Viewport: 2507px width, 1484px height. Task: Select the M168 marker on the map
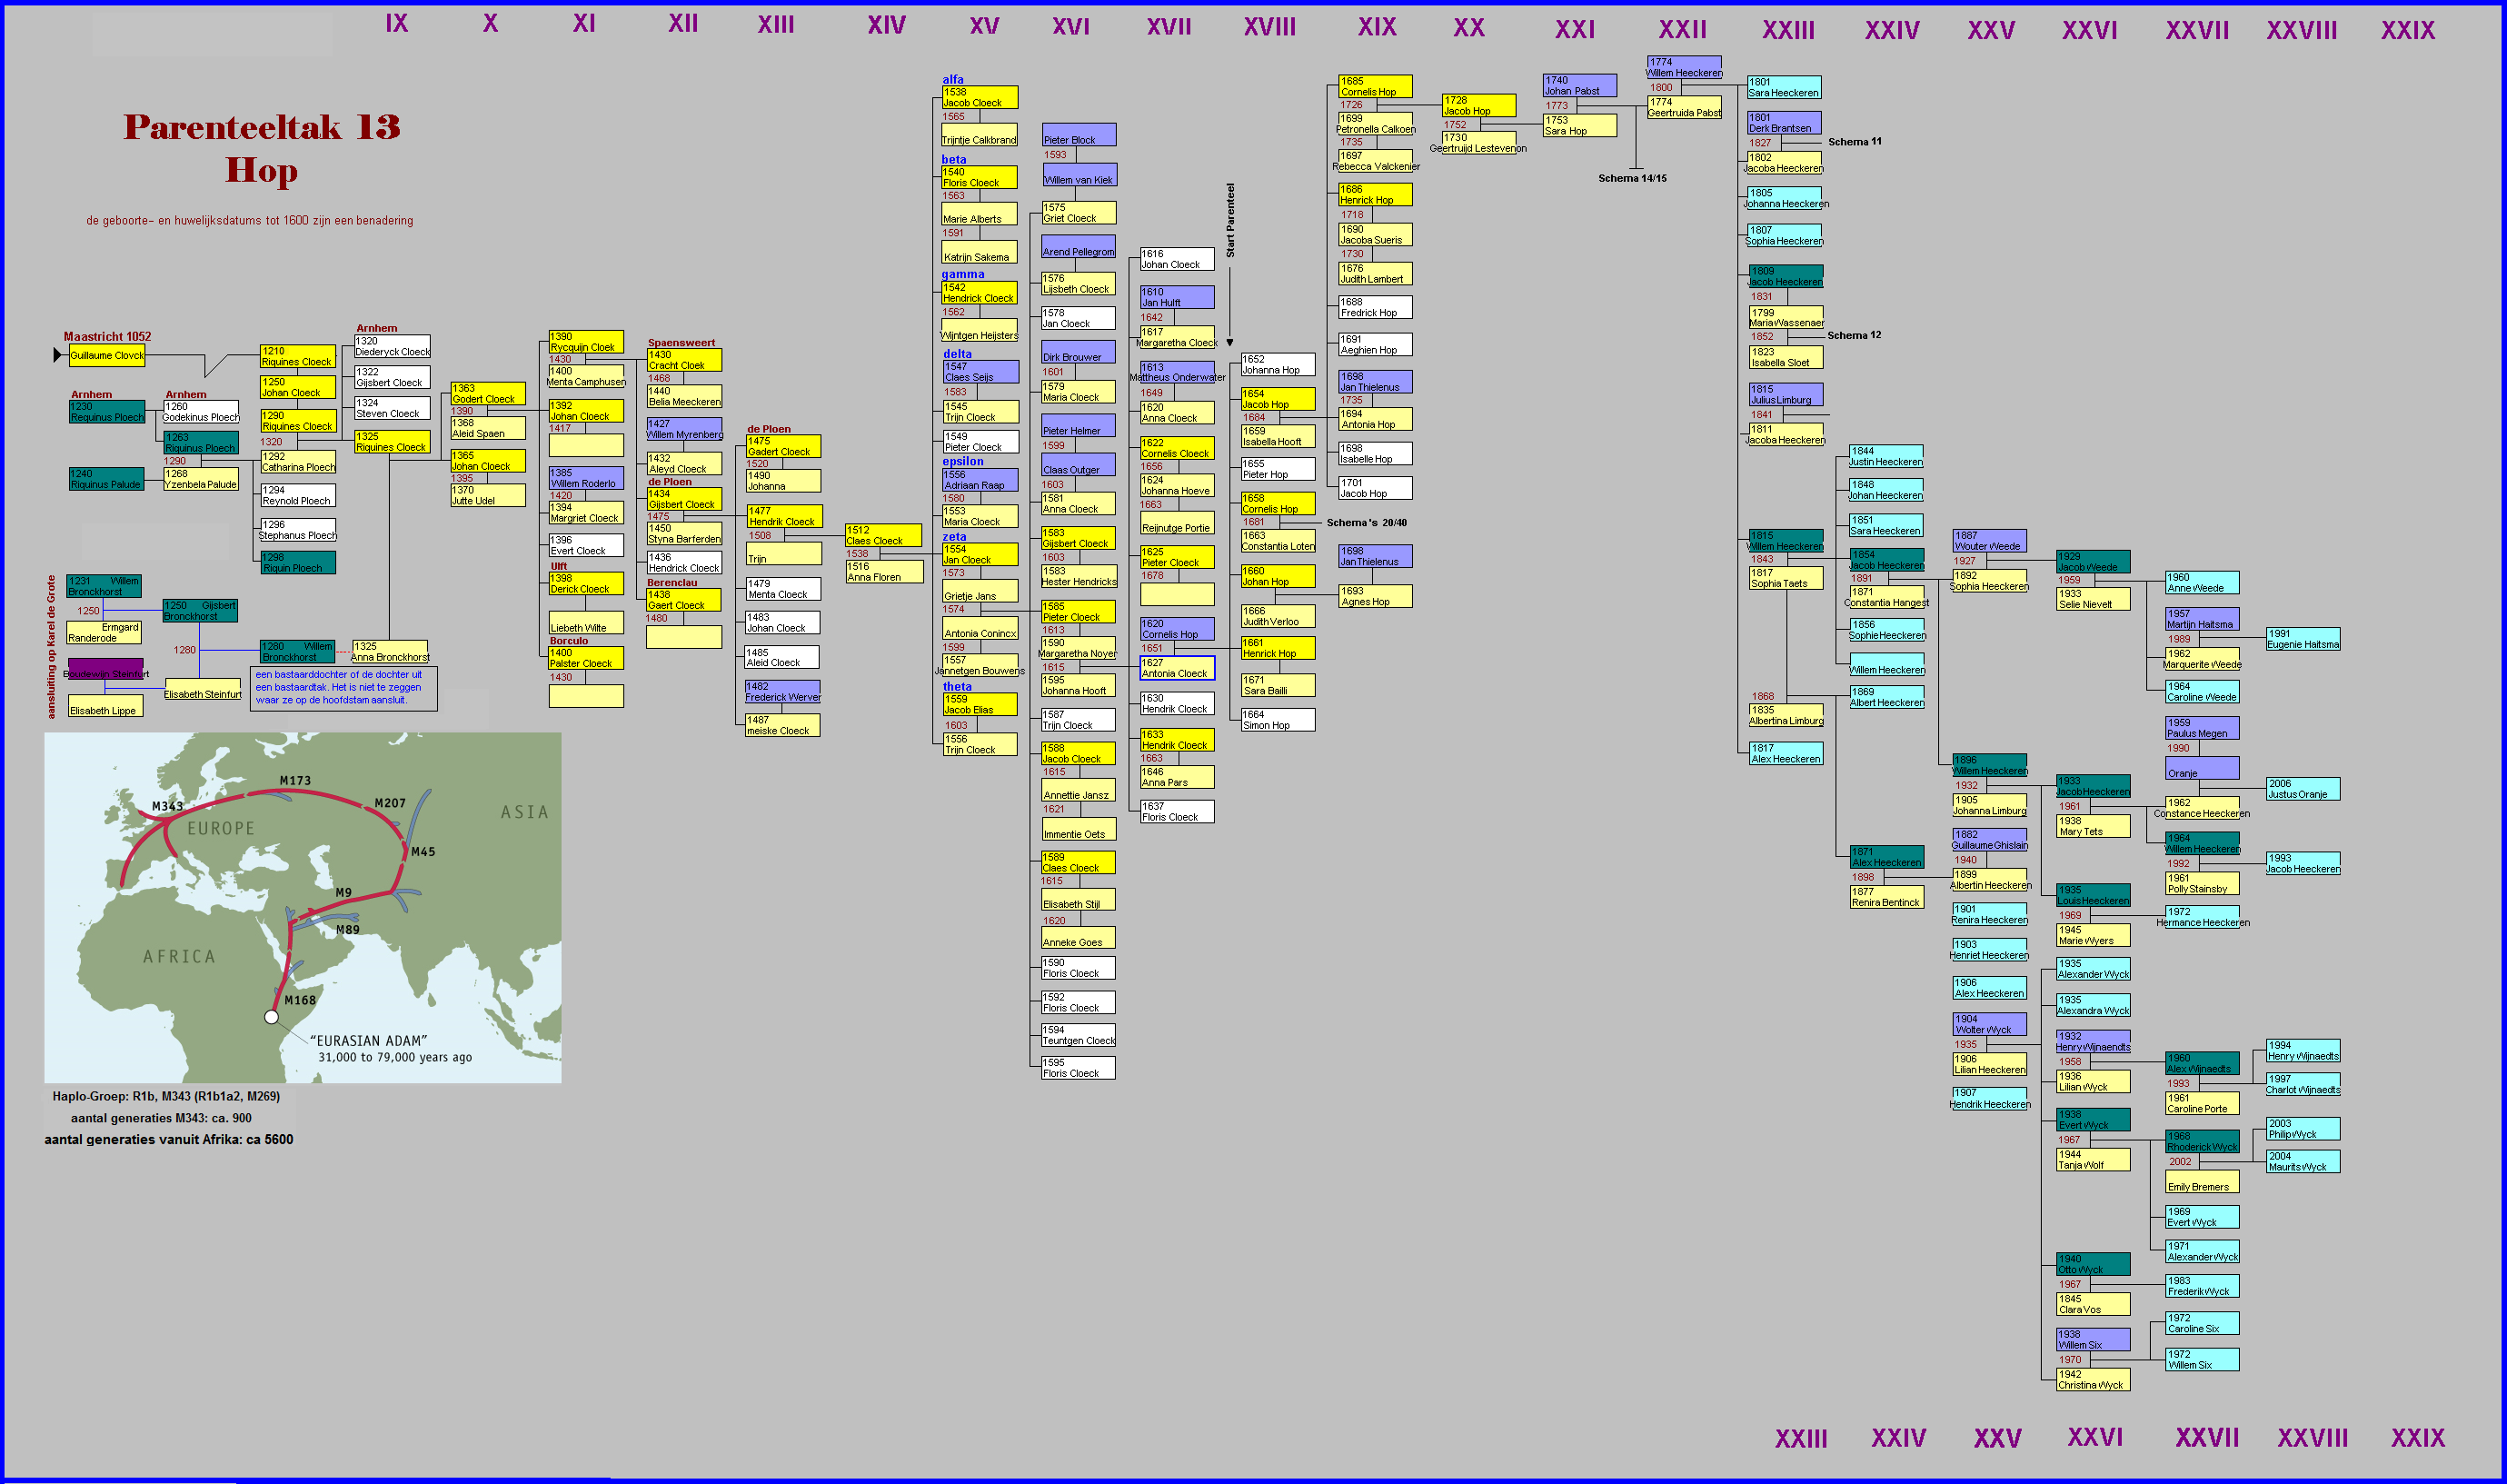299,1000
